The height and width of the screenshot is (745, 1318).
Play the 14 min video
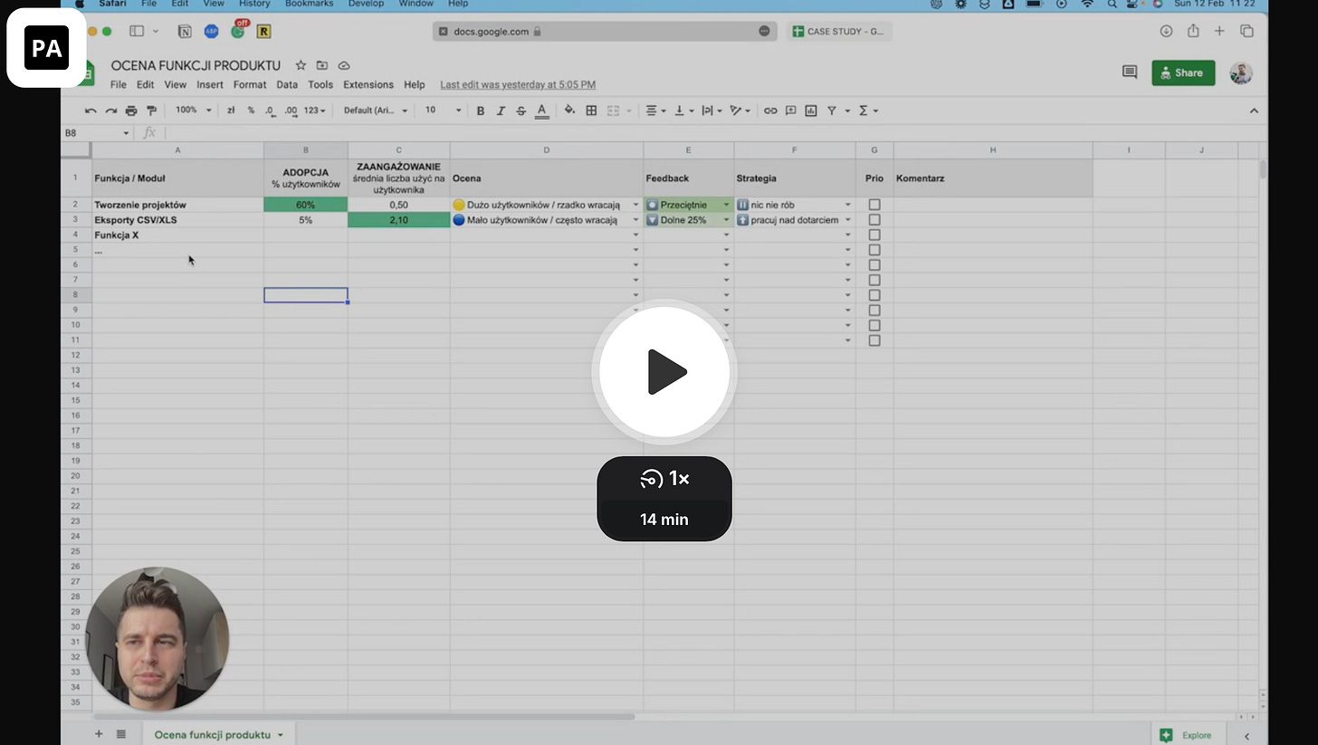click(664, 372)
